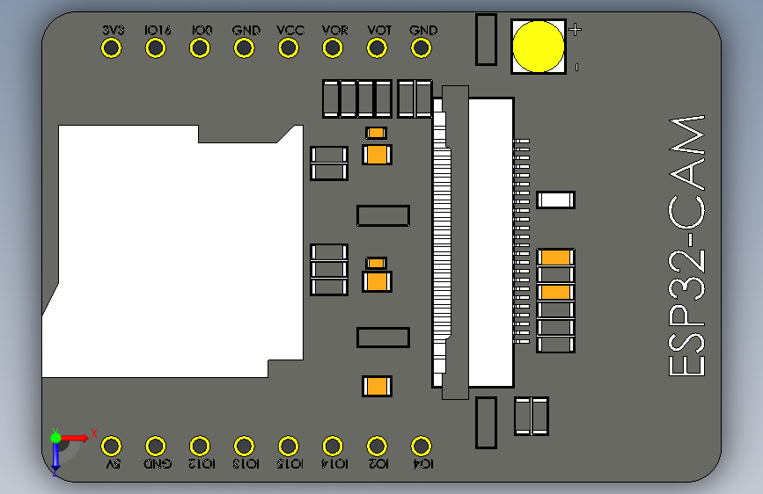Click the VCC silkscreen label
The image size is (763, 494).
(290, 30)
